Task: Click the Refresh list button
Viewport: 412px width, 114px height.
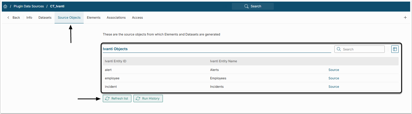Action: pos(117,99)
